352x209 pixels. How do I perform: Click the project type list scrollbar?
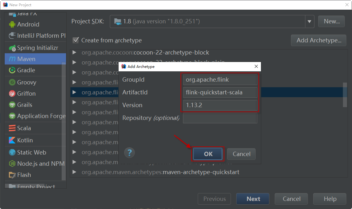click(x=64, y=122)
